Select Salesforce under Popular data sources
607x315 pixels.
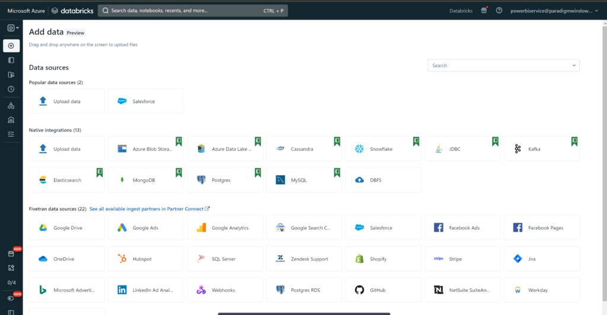click(146, 101)
